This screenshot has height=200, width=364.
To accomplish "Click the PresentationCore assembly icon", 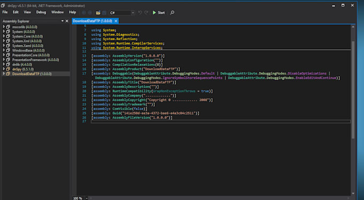I will (x=8, y=55).
